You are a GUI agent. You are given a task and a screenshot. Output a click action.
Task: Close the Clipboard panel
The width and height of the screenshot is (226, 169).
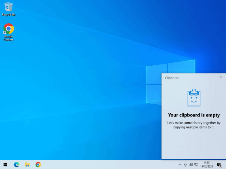coord(221,77)
